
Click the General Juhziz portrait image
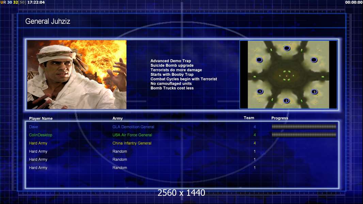click(77, 74)
